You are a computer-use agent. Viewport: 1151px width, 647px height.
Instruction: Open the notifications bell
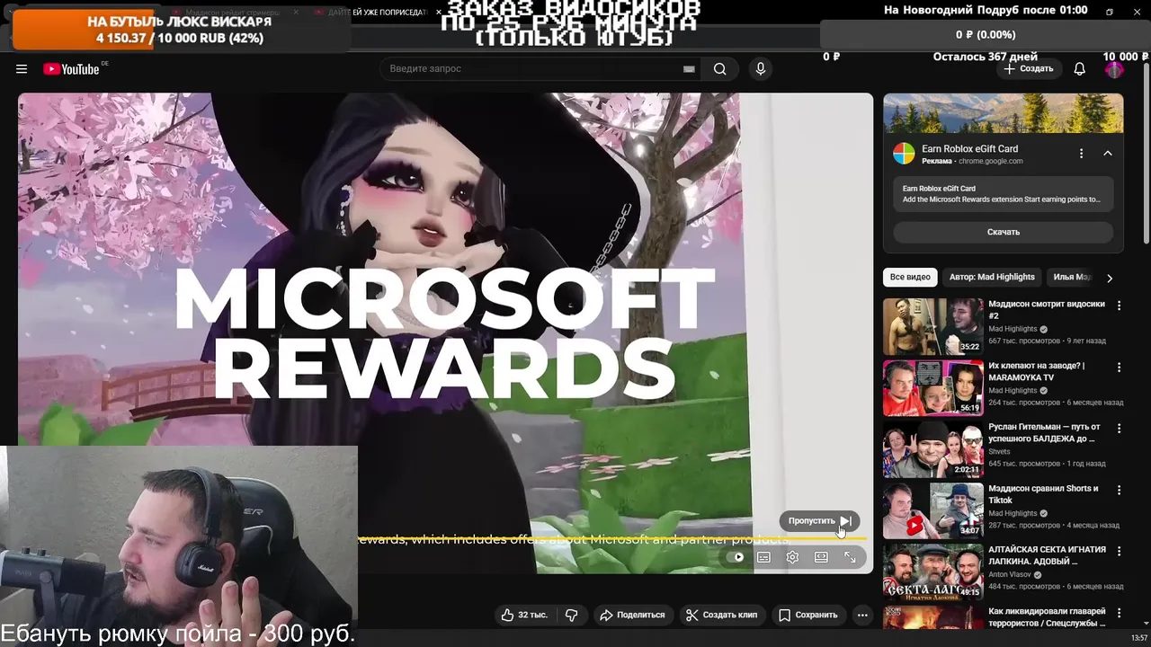pos(1080,69)
